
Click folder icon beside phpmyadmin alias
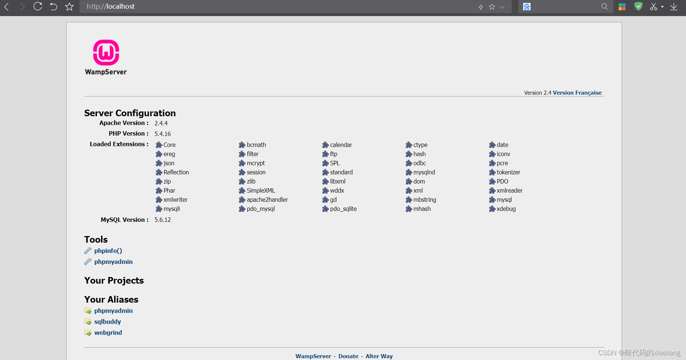tap(88, 311)
